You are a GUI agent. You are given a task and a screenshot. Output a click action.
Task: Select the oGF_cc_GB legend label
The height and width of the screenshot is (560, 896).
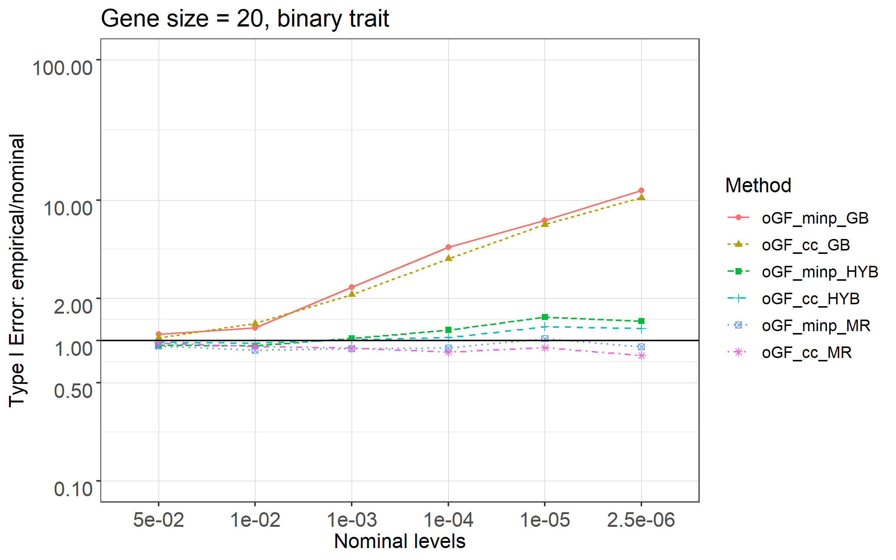[x=806, y=245]
